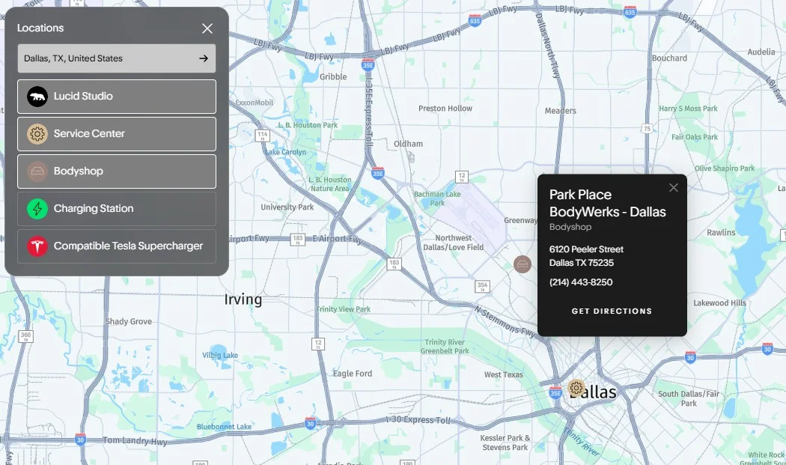
Task: Click the red Tesla logo icon
Action: click(x=37, y=246)
